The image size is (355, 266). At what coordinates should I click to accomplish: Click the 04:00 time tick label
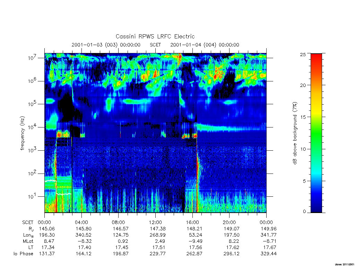[81, 223]
